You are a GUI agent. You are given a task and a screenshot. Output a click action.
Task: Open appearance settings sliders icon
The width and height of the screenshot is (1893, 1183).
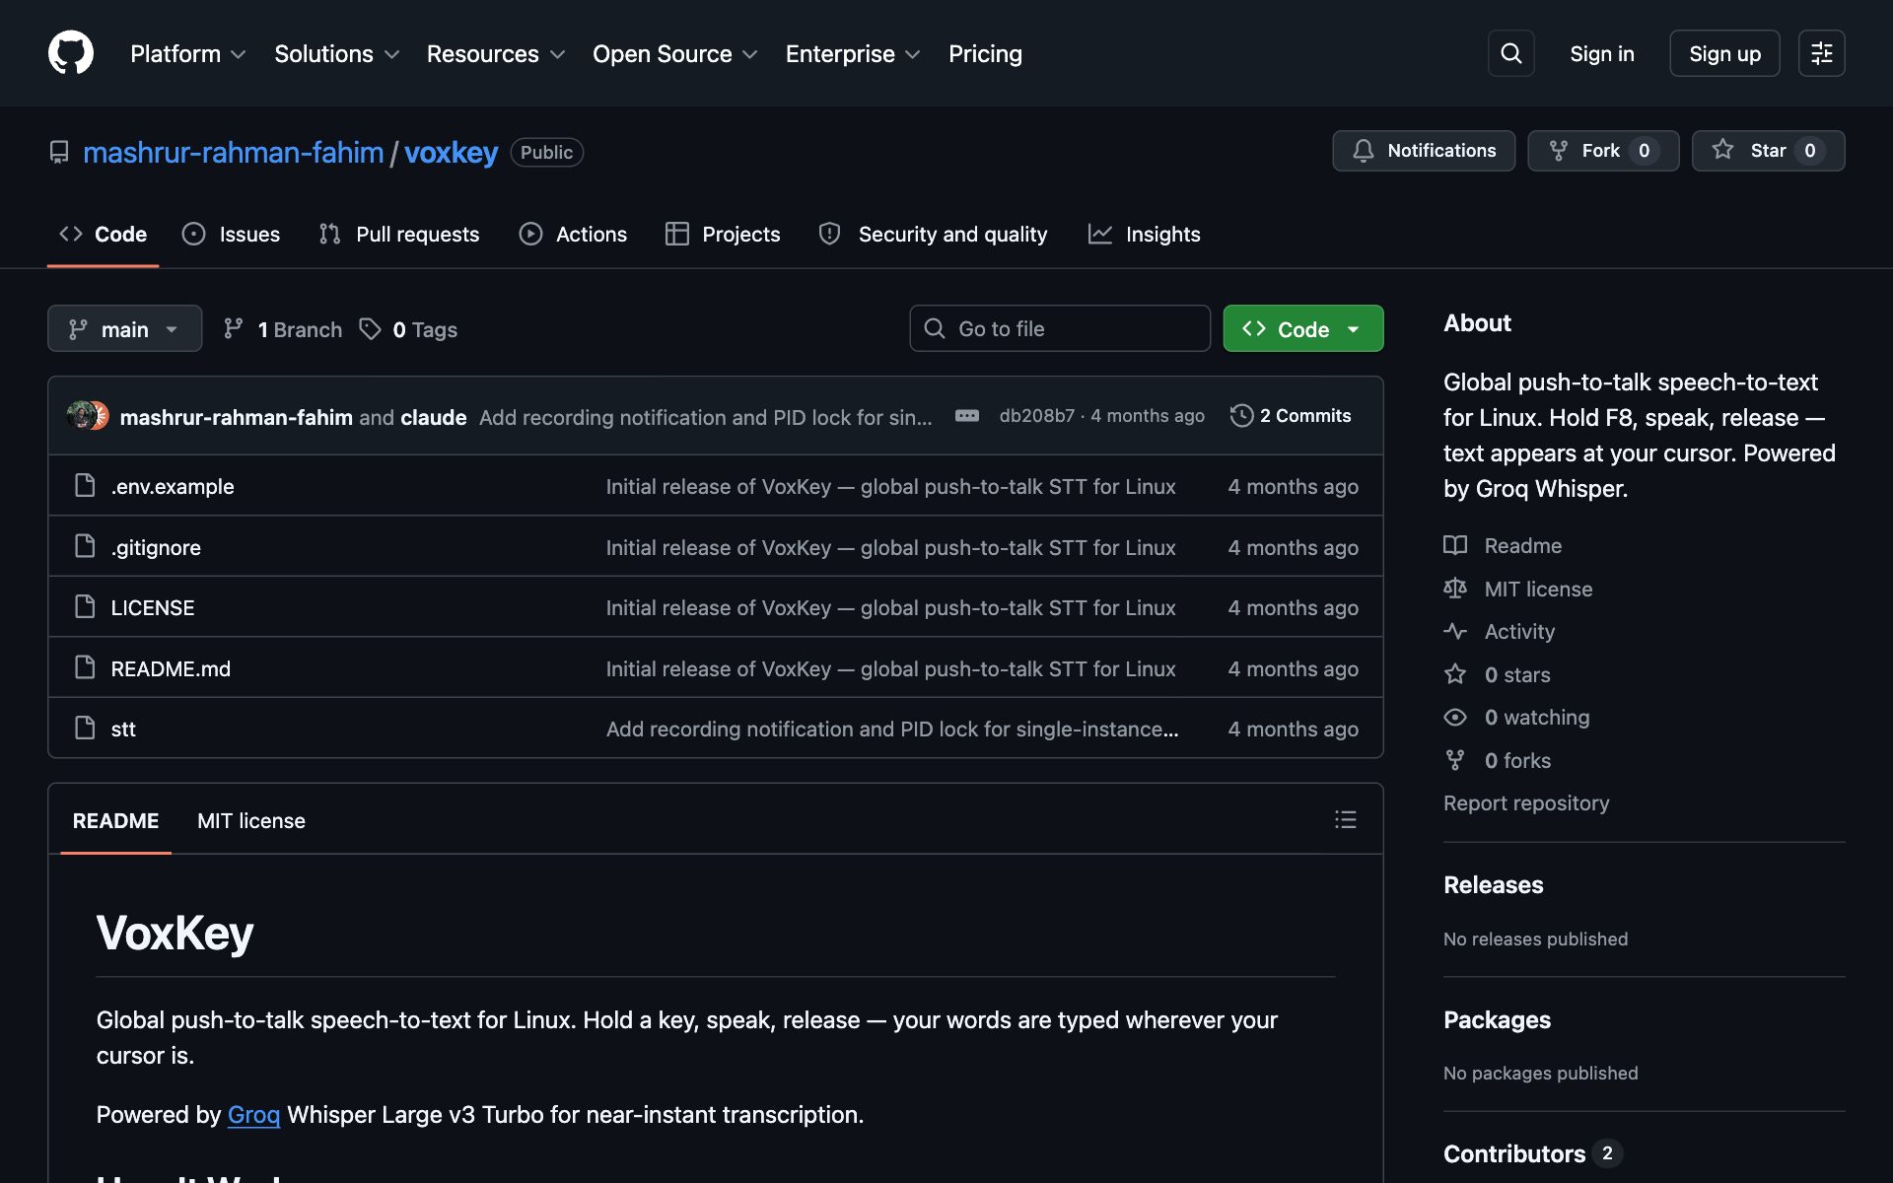tap(1821, 53)
